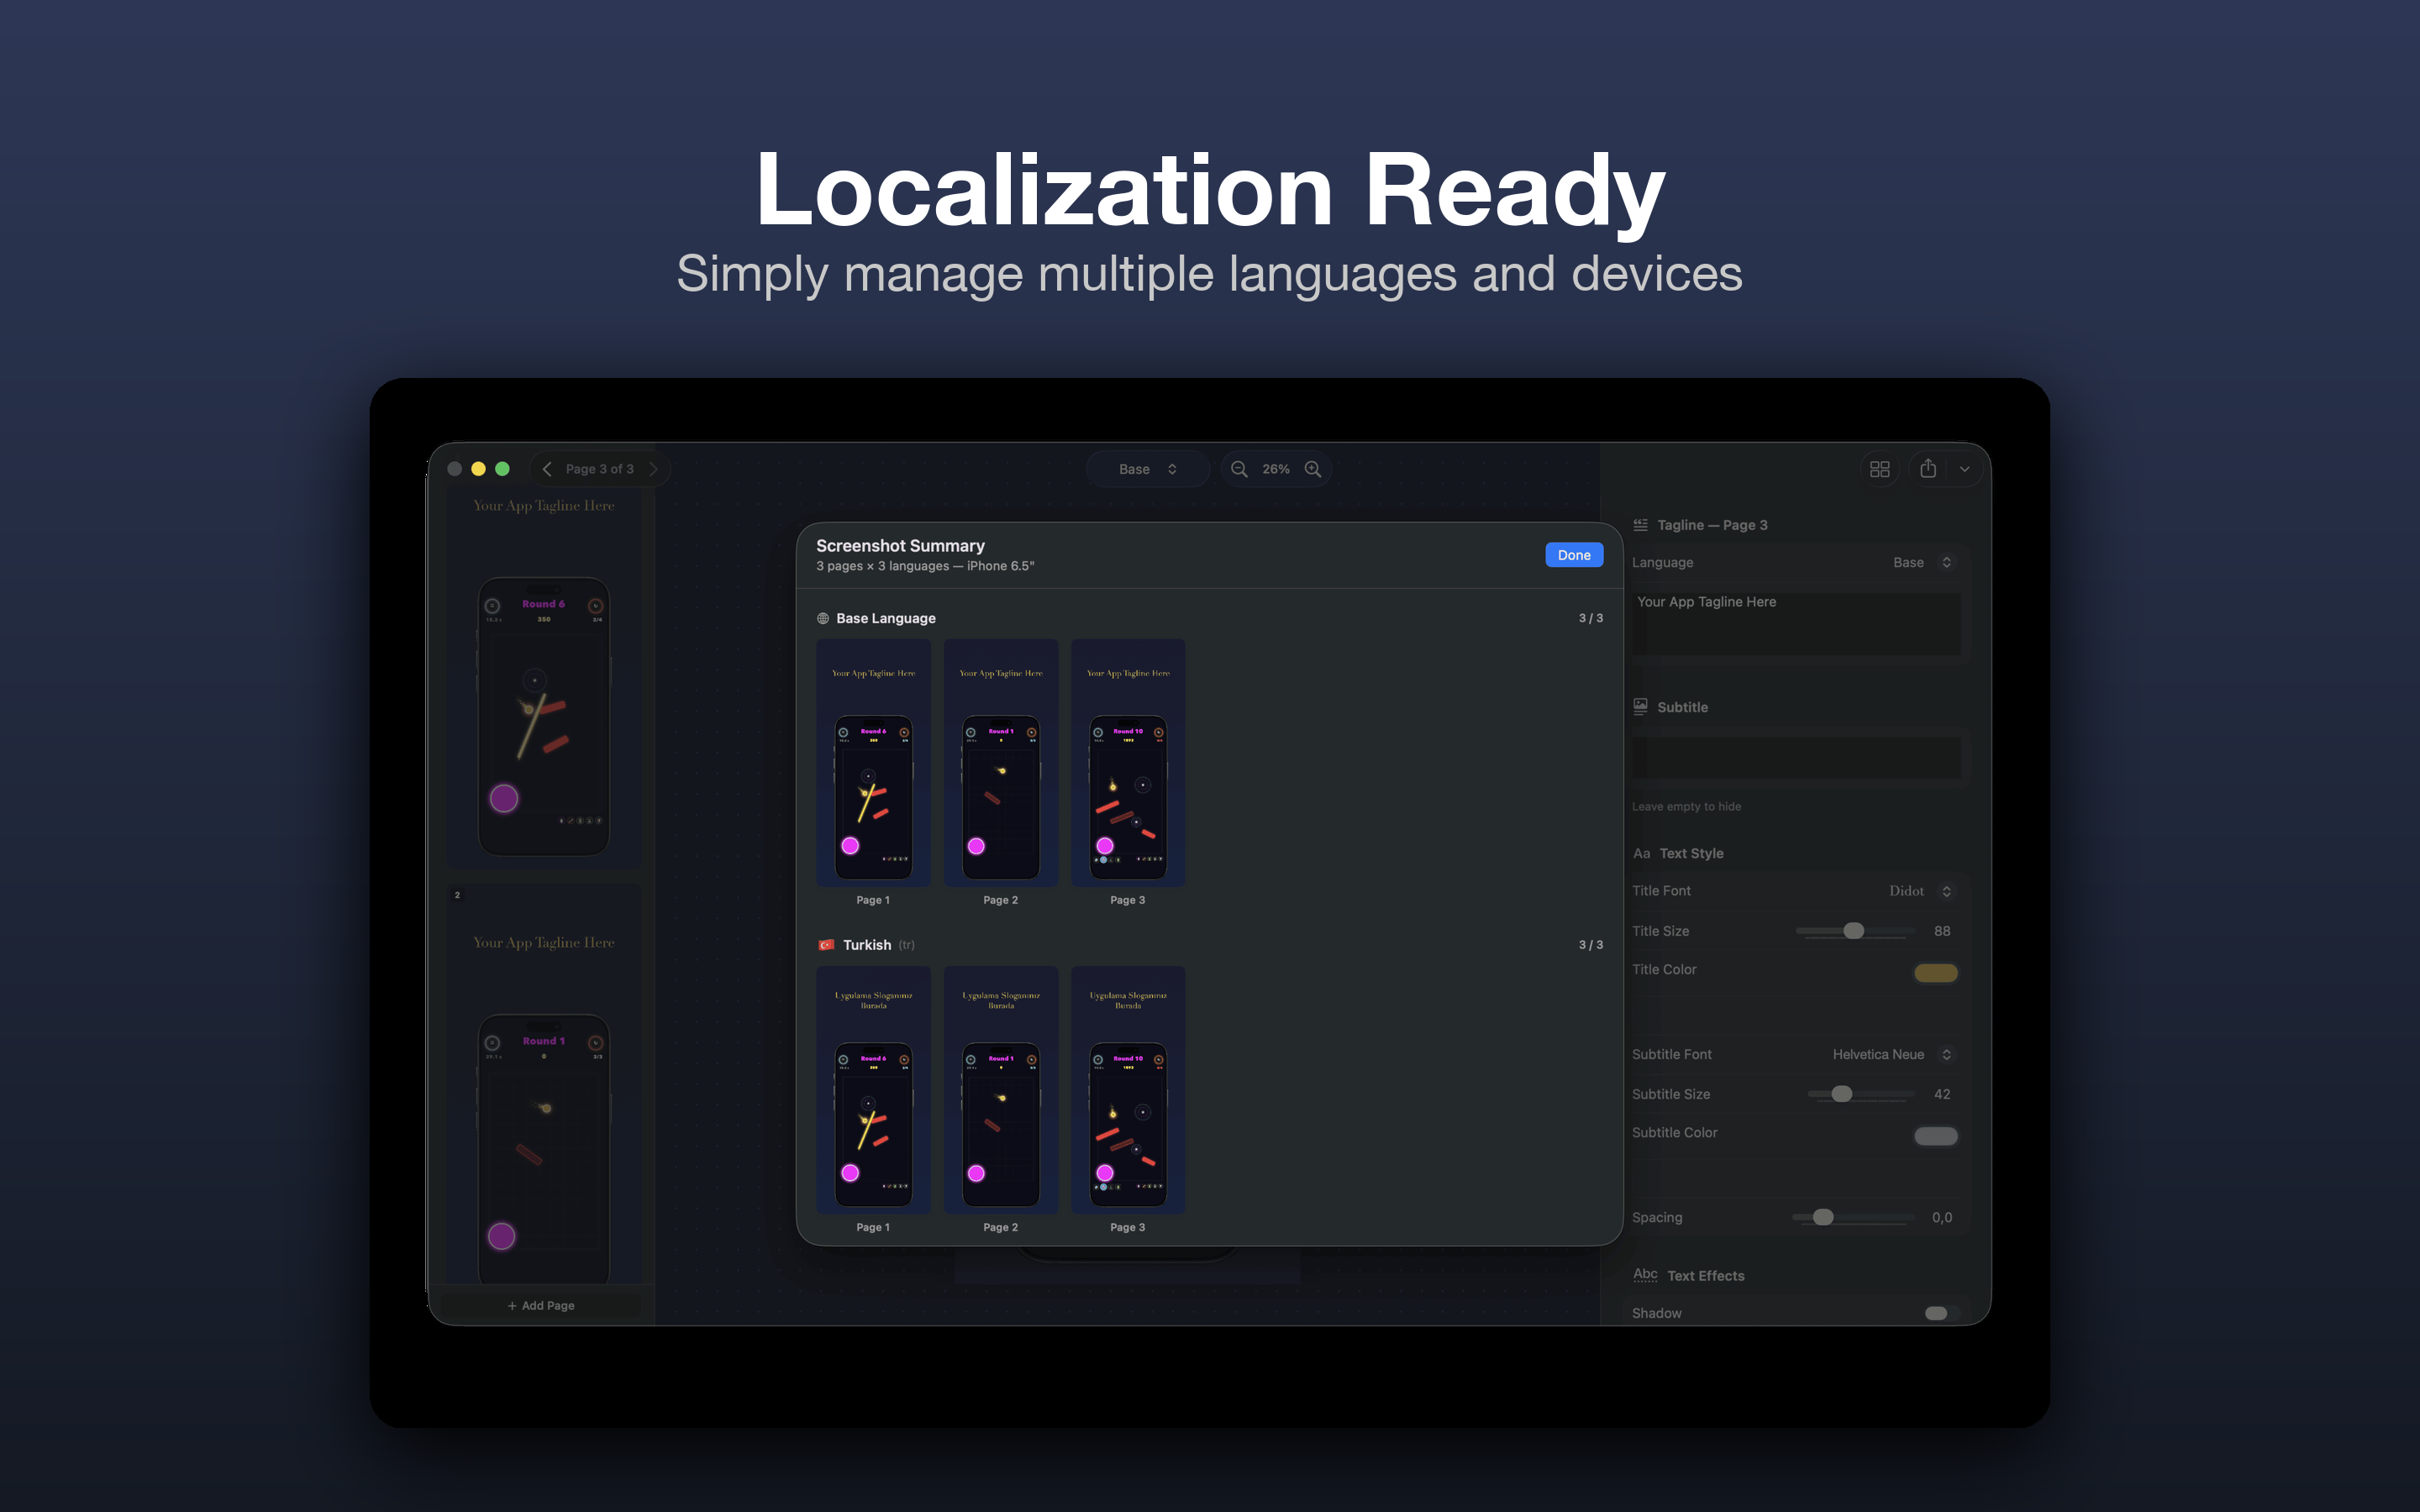Click the zoom-out magnifier control
The image size is (2420, 1512).
[1239, 468]
